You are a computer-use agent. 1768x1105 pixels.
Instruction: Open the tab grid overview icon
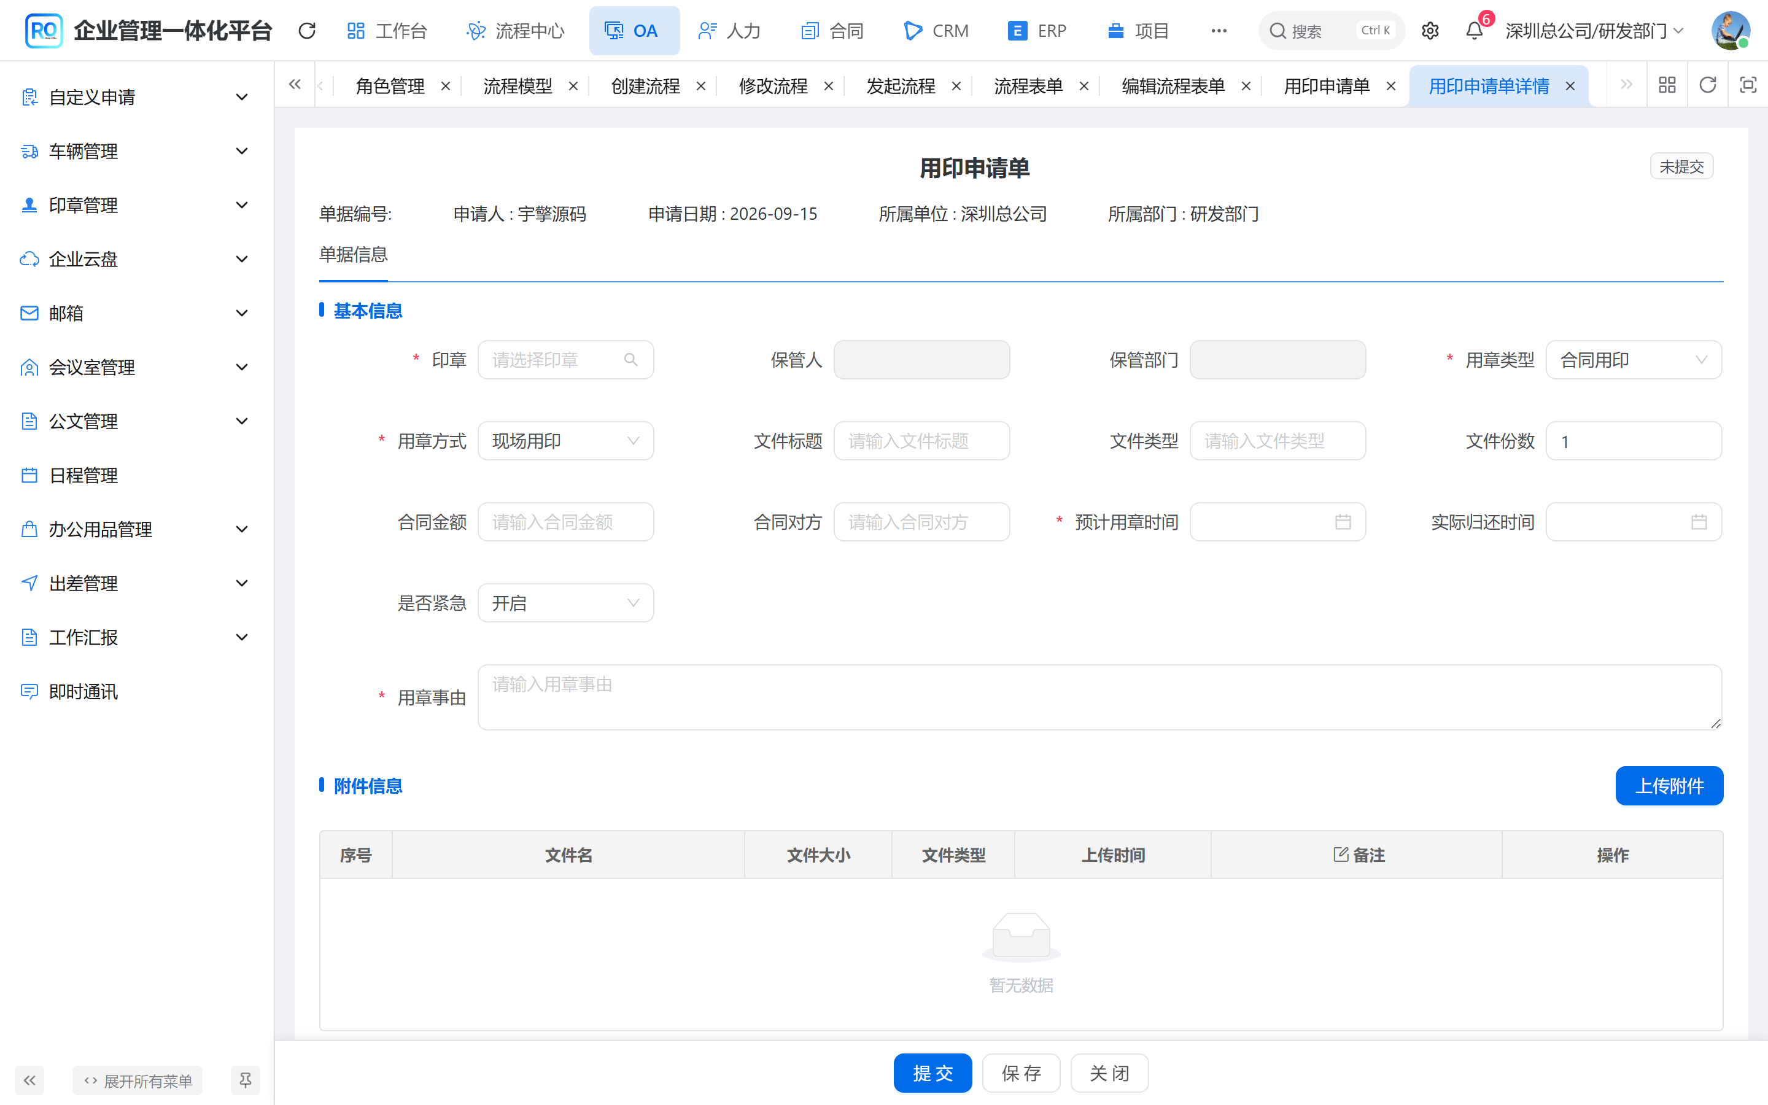pos(1667,85)
